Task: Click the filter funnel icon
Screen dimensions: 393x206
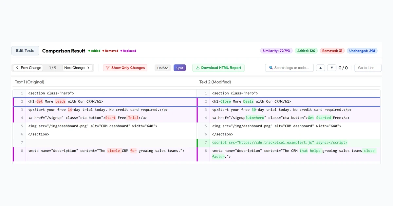Action: tap(107, 68)
